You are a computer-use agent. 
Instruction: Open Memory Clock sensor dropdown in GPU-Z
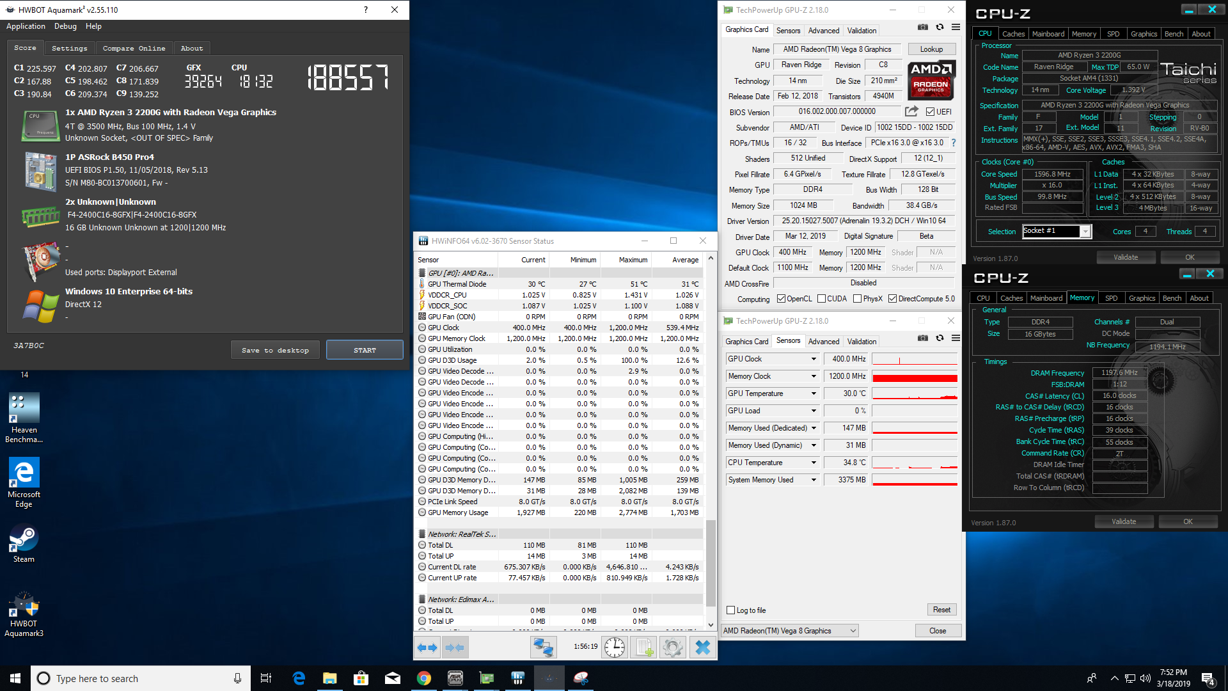pos(814,376)
